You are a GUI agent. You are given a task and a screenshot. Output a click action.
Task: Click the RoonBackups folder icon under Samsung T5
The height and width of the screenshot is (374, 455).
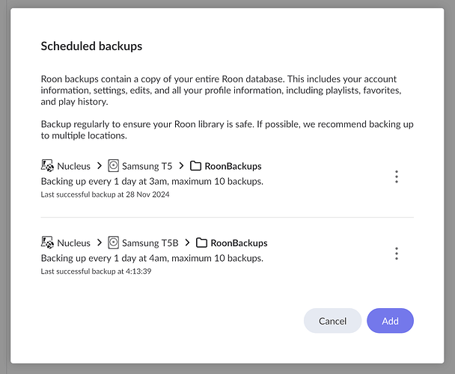[x=195, y=165]
